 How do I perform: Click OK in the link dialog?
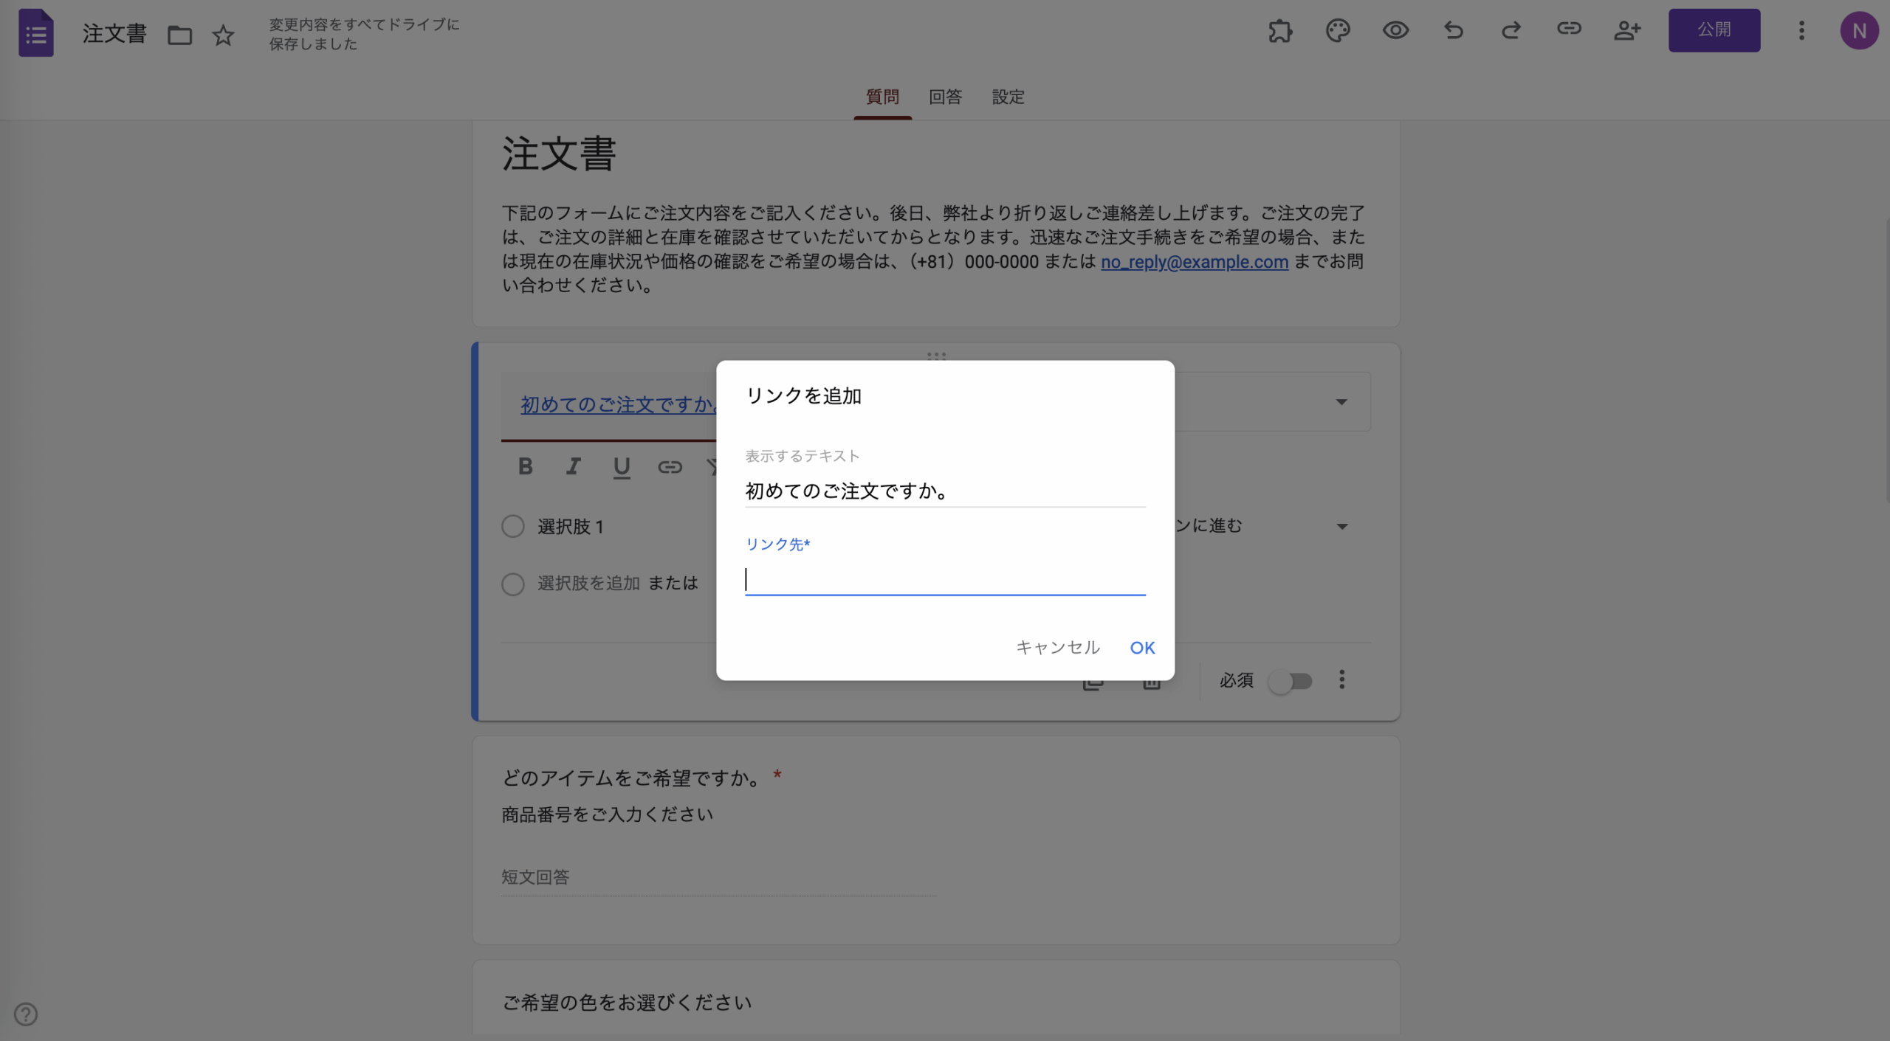click(x=1141, y=648)
